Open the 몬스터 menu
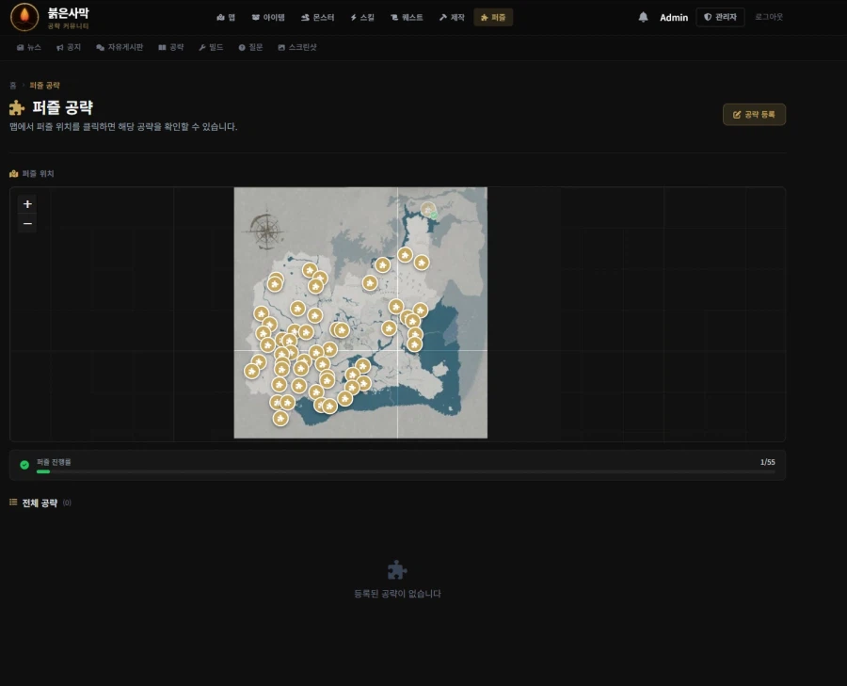847x686 pixels. (x=318, y=17)
